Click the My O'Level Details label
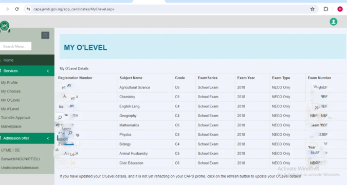Viewport: 347px width, 185px height. (x=74, y=68)
